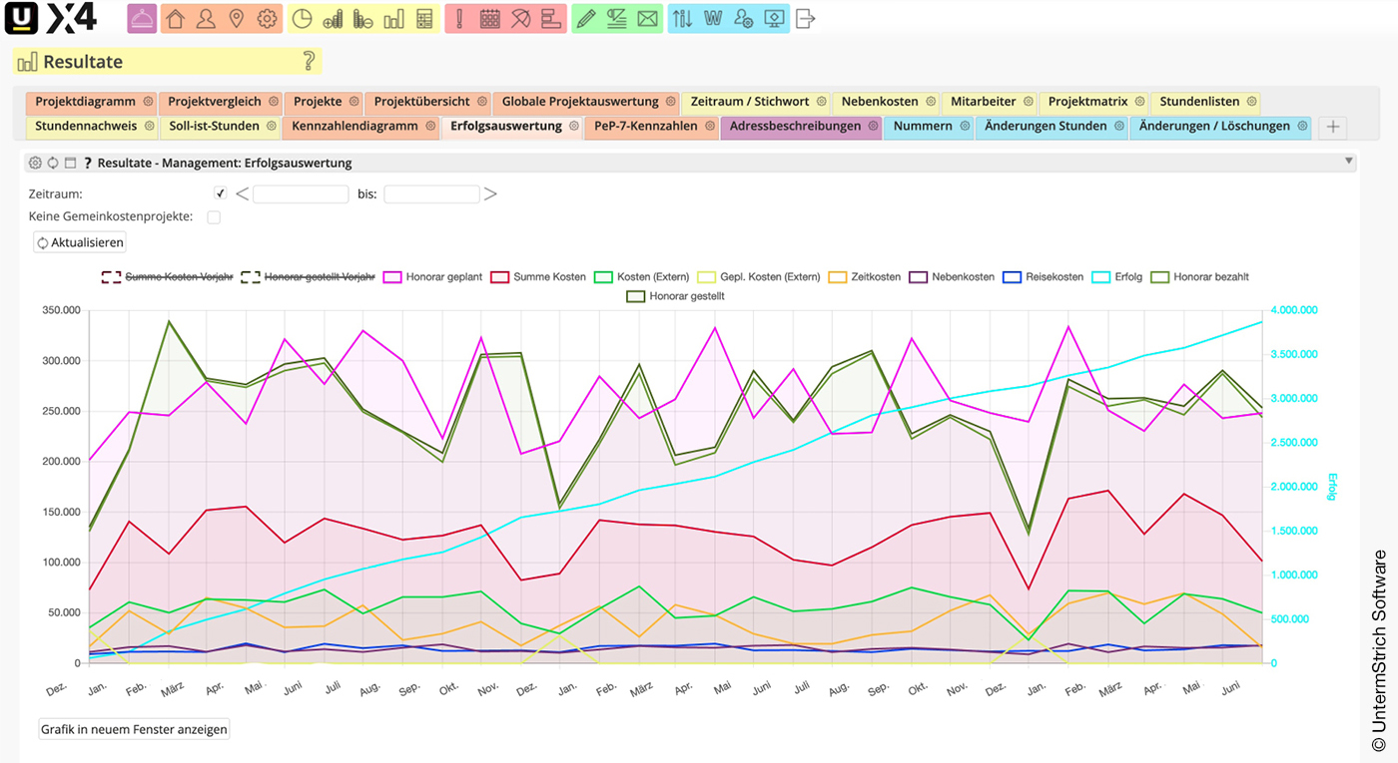Switch to the Projektvergleich tab
Image resolution: width=1398 pixels, height=763 pixels.
215,101
